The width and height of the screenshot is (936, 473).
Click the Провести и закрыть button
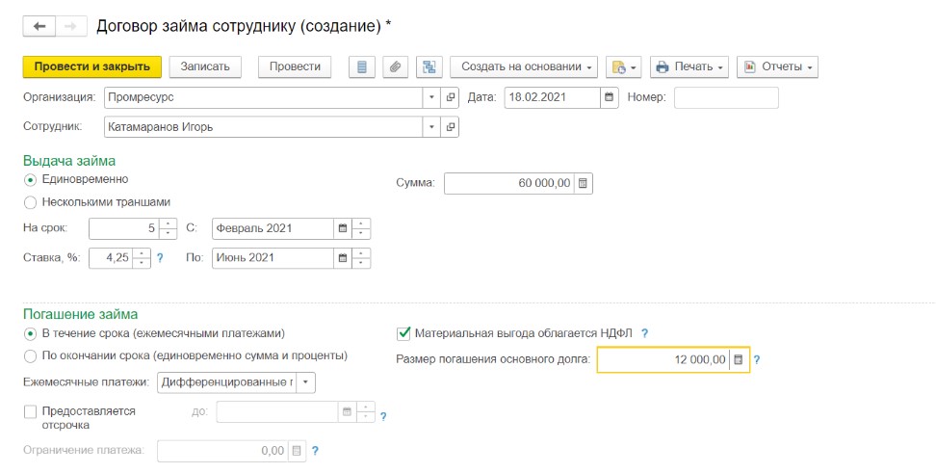[91, 66]
